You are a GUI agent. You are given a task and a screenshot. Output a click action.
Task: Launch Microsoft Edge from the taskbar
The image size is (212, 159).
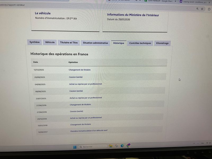122,146
